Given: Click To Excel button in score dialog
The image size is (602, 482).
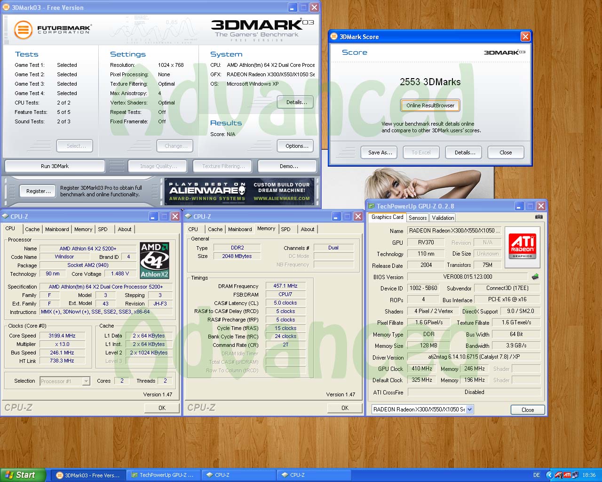Looking at the screenshot, I should [421, 153].
